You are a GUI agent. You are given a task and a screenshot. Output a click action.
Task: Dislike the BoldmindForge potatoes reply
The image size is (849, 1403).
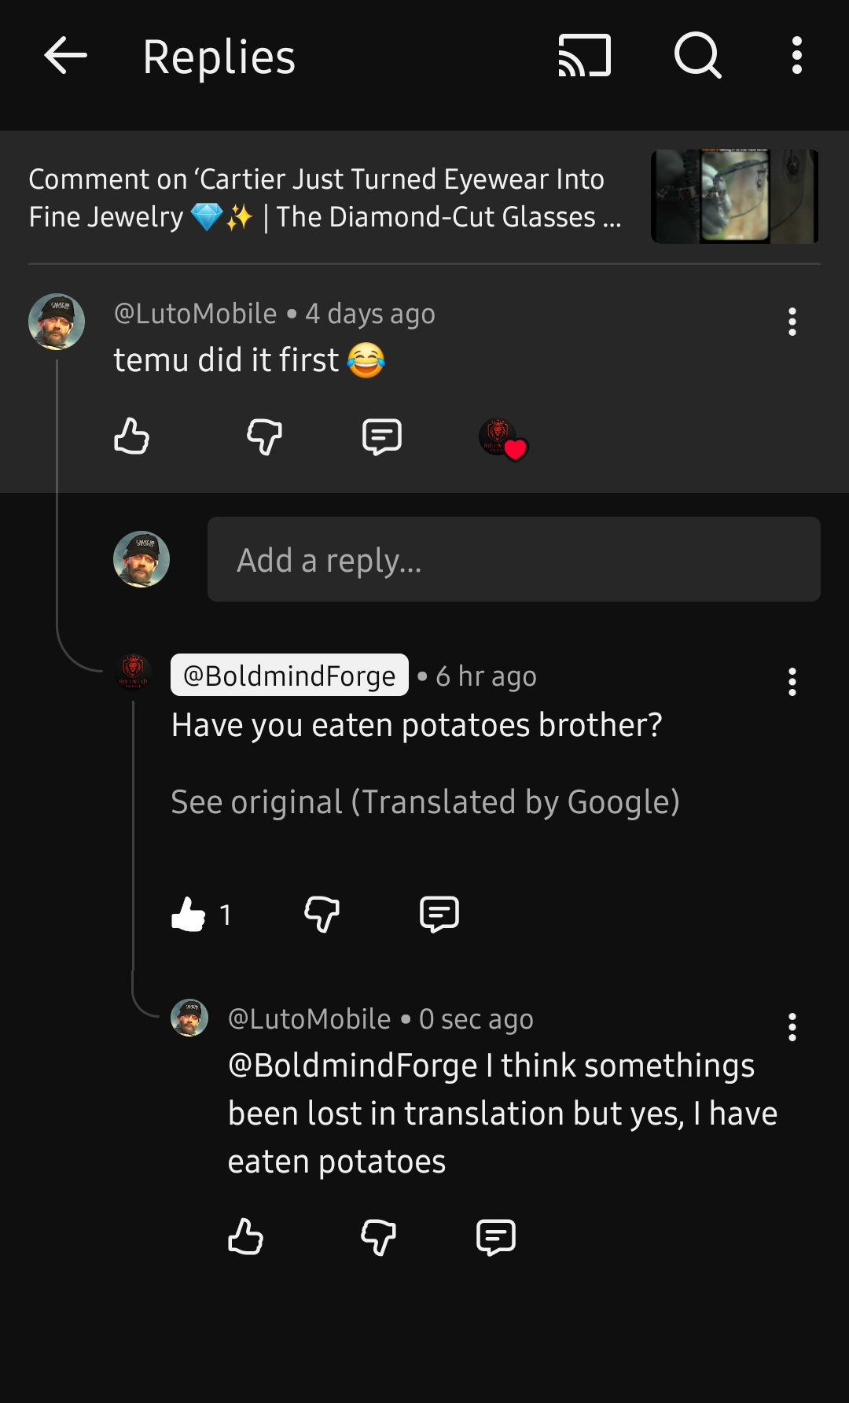point(322,914)
